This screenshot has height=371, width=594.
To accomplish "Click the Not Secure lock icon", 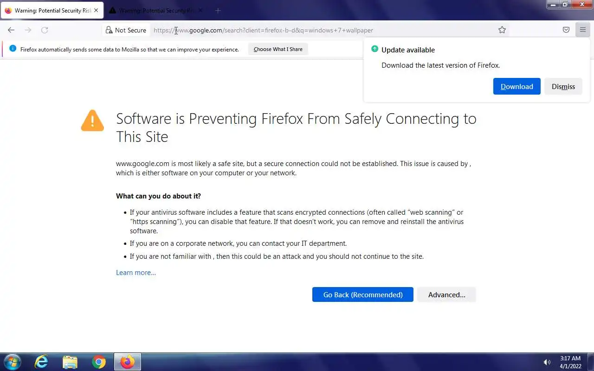I will (x=109, y=30).
